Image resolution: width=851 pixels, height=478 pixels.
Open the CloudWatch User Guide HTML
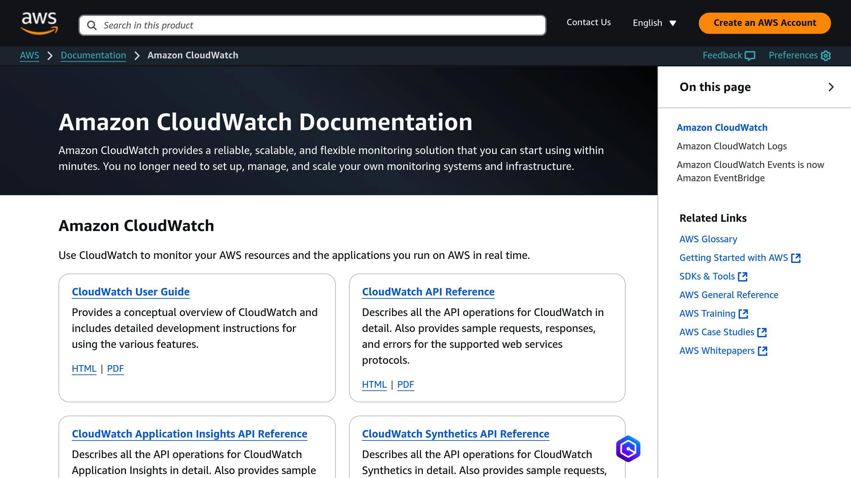[83, 368]
